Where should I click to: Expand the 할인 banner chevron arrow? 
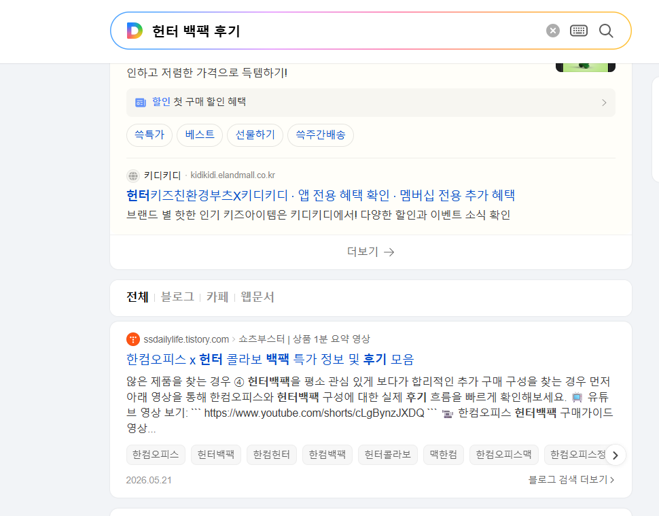(x=604, y=103)
